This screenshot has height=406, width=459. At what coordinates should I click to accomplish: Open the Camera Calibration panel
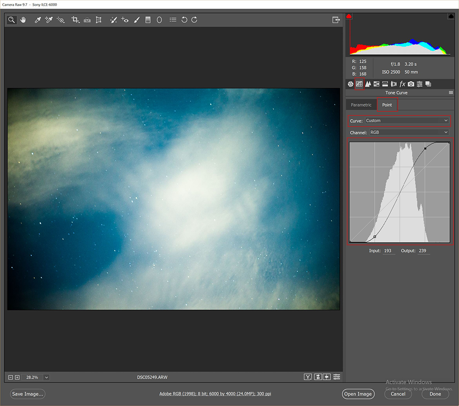click(411, 84)
